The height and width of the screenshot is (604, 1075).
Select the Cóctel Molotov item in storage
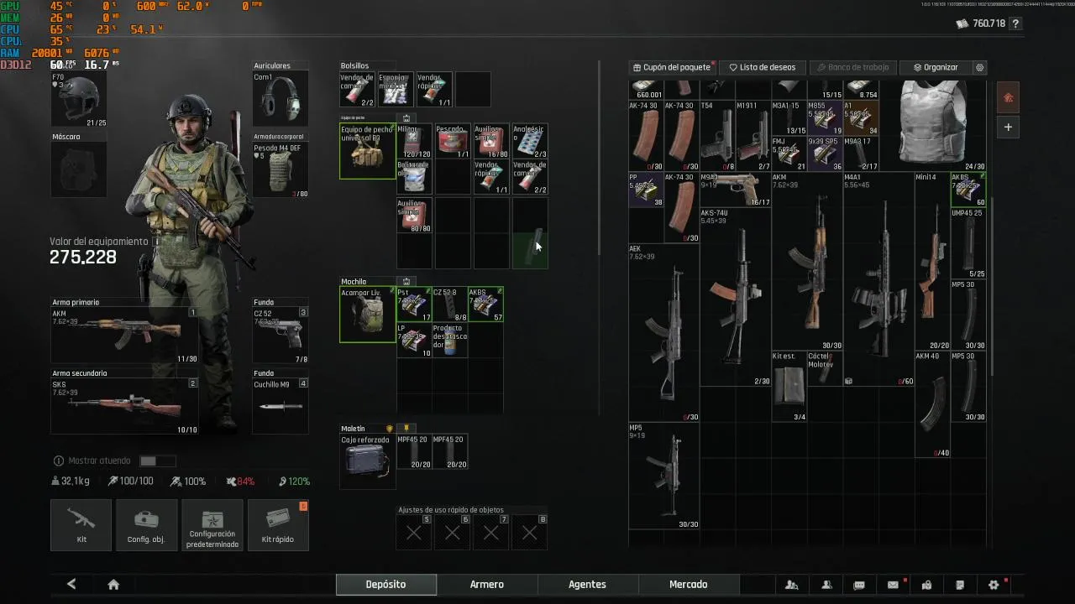pyautogui.click(x=825, y=369)
